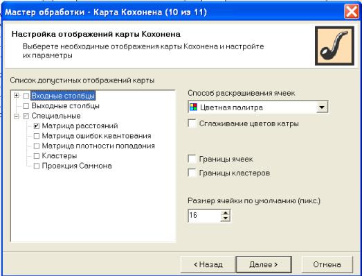Close the Мастер обработки dialog
Screen dimensions: 362x276
tap(351, 11)
